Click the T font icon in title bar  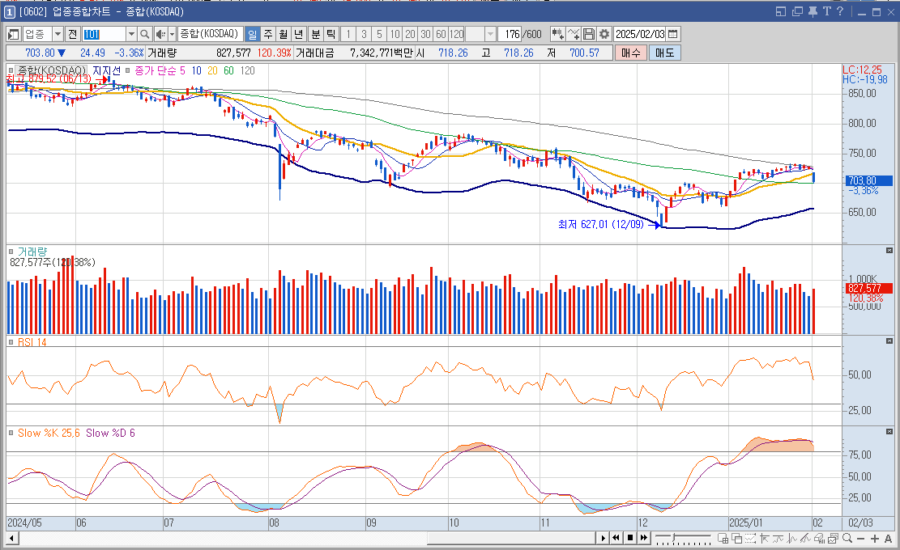[826, 11]
